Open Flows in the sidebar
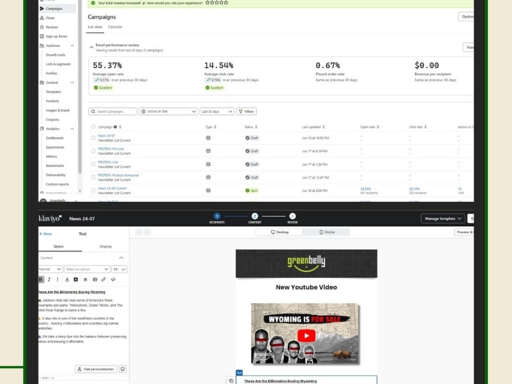The width and height of the screenshot is (512, 384). point(50,18)
